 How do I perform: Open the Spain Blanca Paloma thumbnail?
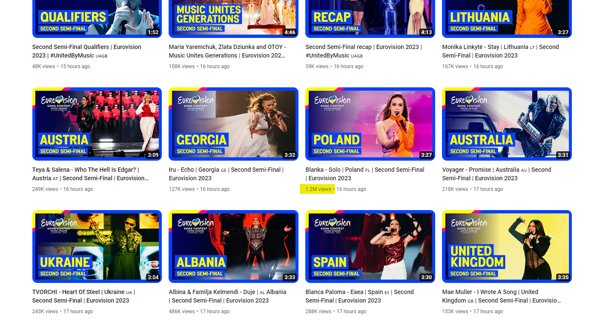tap(370, 247)
